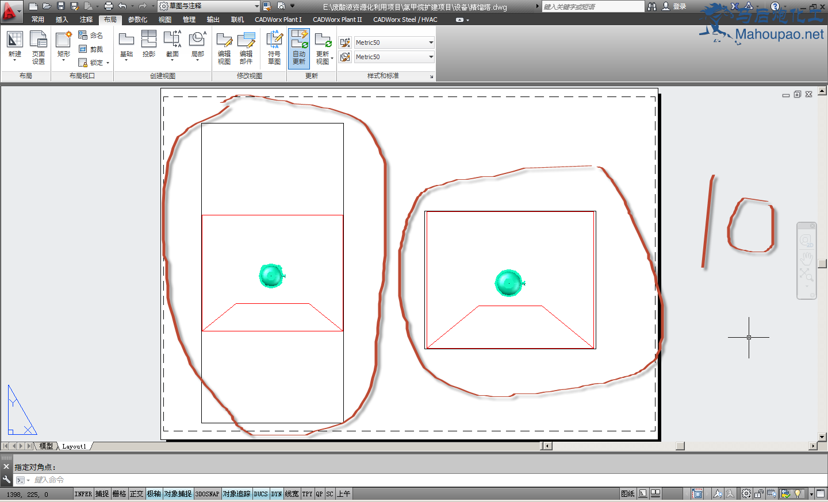
Task: Click the customize wrench in command line
Action: (6, 479)
